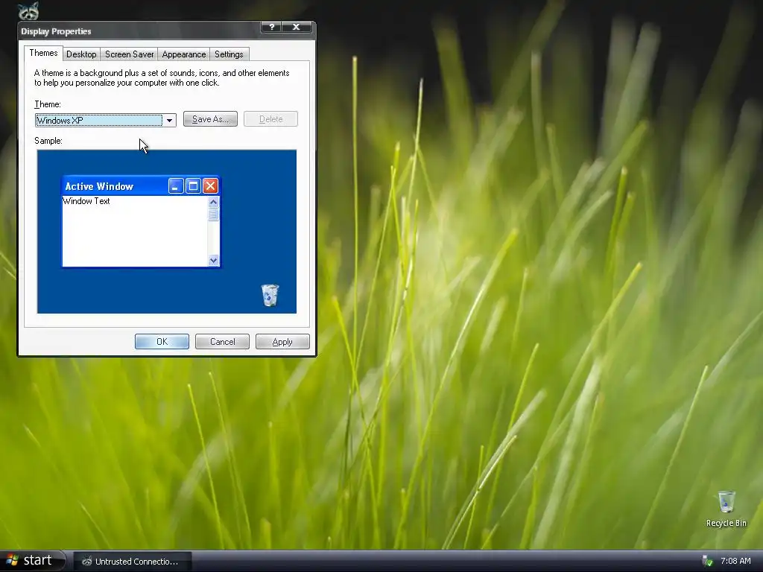Click the sample window maximize icon
This screenshot has height=572, width=763.
tap(193, 185)
